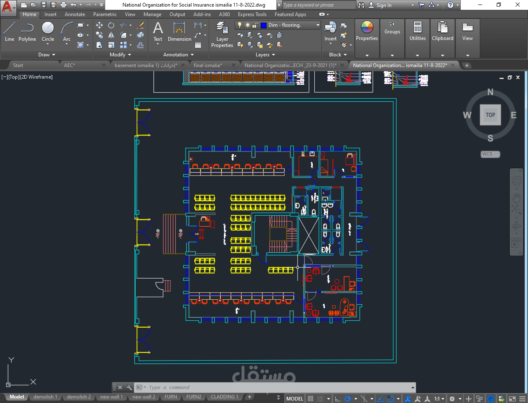The height and width of the screenshot is (403, 528).
Task: Expand the Modify panel flyout
Action: click(x=120, y=55)
